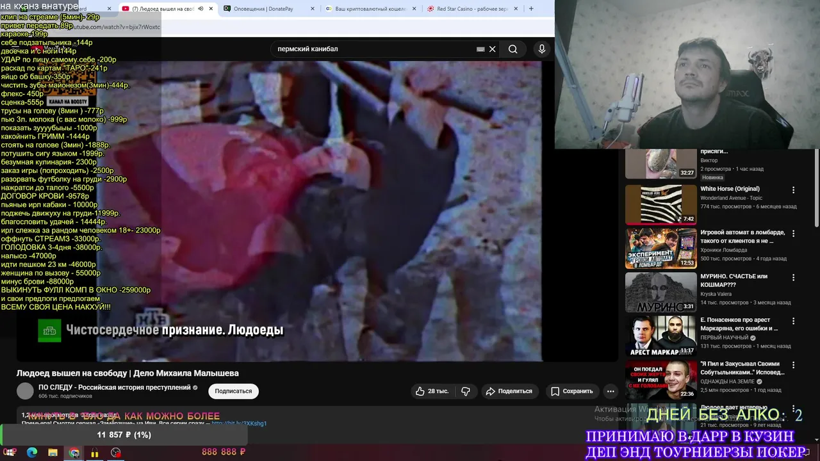
Task: Open more actions three-dot menu under video
Action: click(x=611, y=391)
